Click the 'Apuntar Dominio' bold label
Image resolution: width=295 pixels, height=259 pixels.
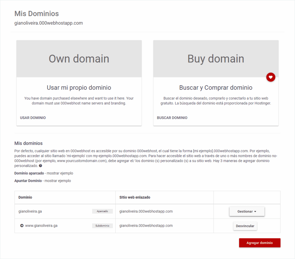coord(28,181)
